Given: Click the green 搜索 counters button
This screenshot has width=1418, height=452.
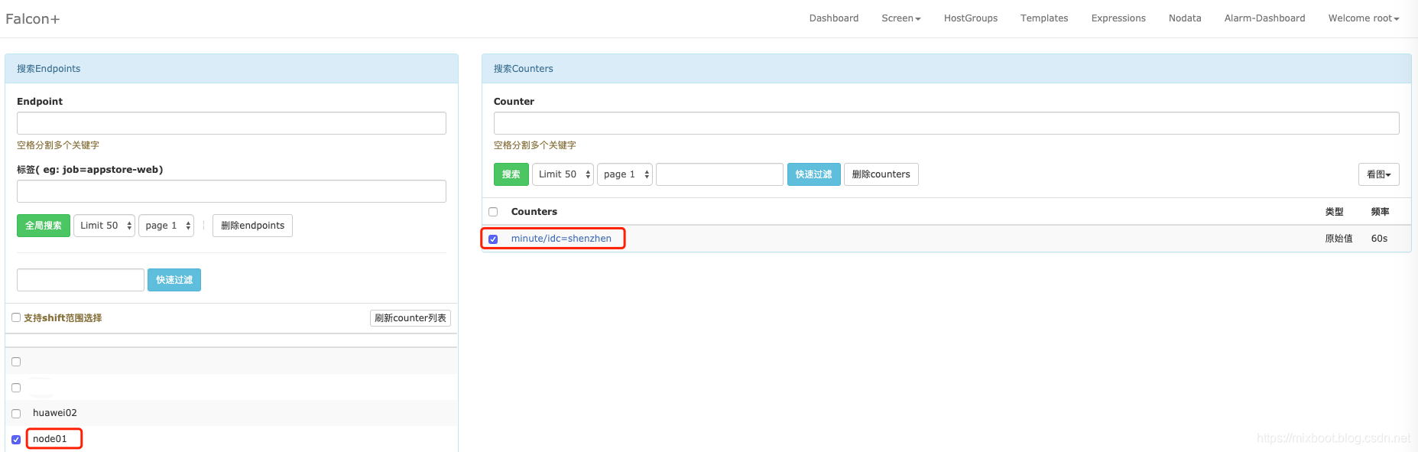Looking at the screenshot, I should pos(511,174).
